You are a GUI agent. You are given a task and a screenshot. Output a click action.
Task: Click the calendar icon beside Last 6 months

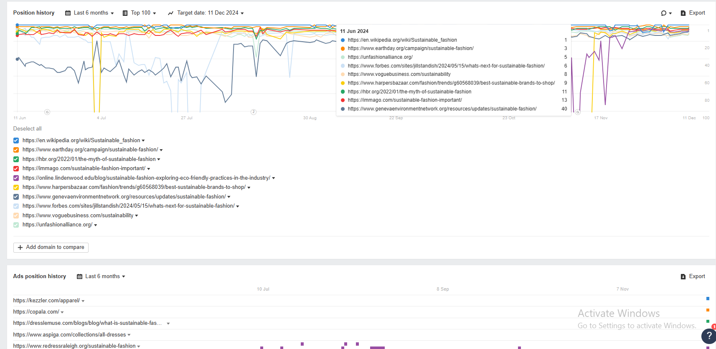click(x=68, y=13)
